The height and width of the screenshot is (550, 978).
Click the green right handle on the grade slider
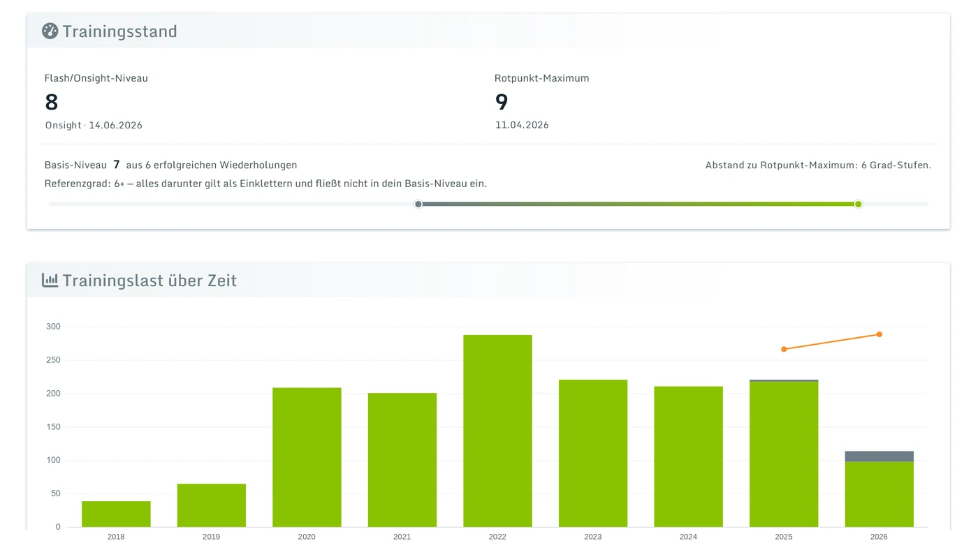[859, 204]
